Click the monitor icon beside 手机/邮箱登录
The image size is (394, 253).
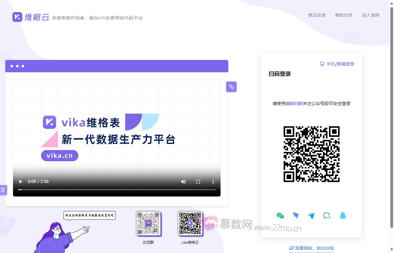click(x=322, y=64)
